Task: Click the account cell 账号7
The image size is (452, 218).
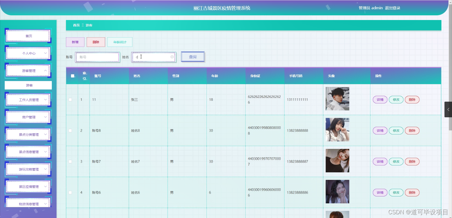Action: pos(96,161)
